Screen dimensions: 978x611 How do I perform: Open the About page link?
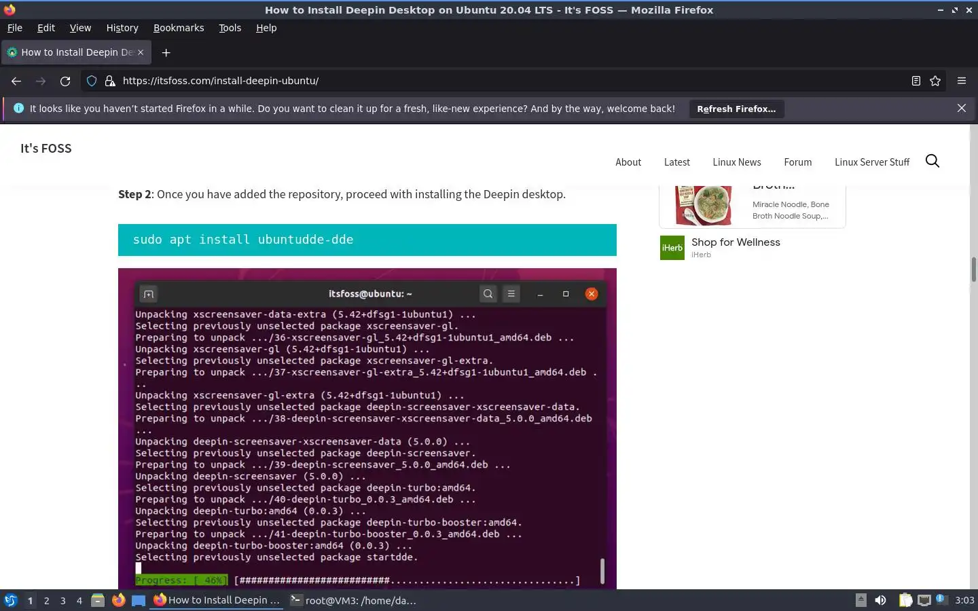[628, 162]
